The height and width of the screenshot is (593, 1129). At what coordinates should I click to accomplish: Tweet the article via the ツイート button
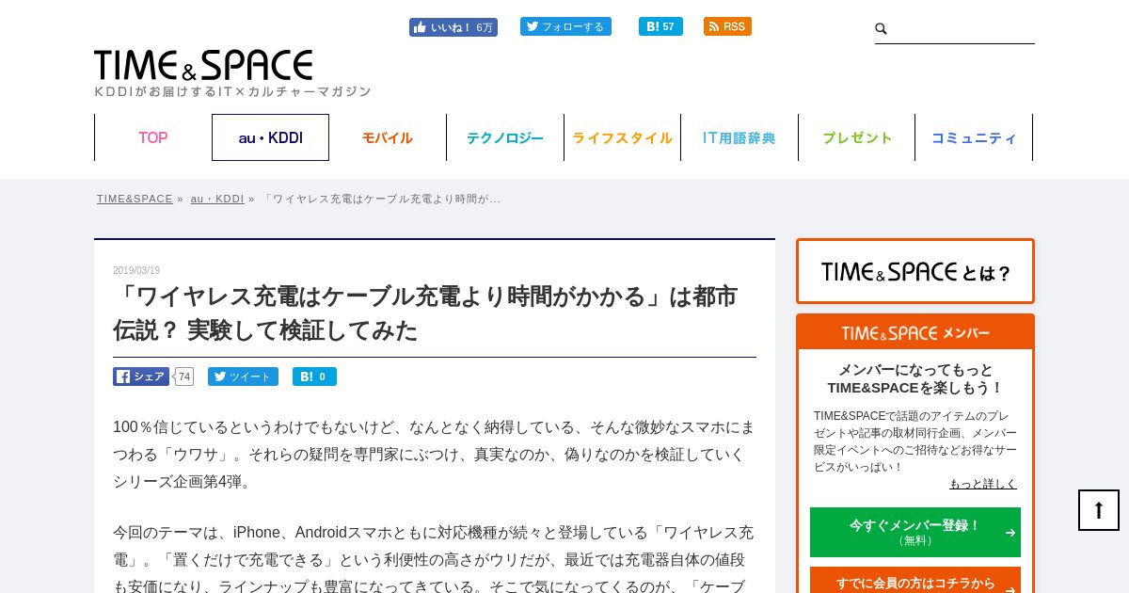pos(243,377)
